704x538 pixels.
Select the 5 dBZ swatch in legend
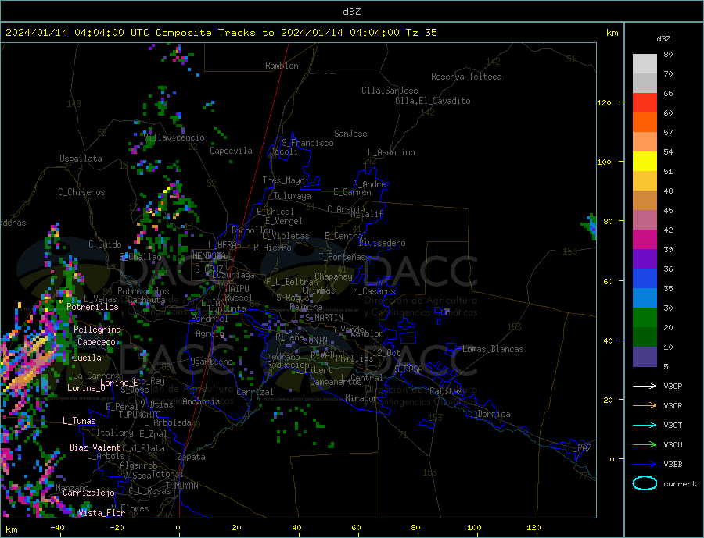pyautogui.click(x=645, y=357)
